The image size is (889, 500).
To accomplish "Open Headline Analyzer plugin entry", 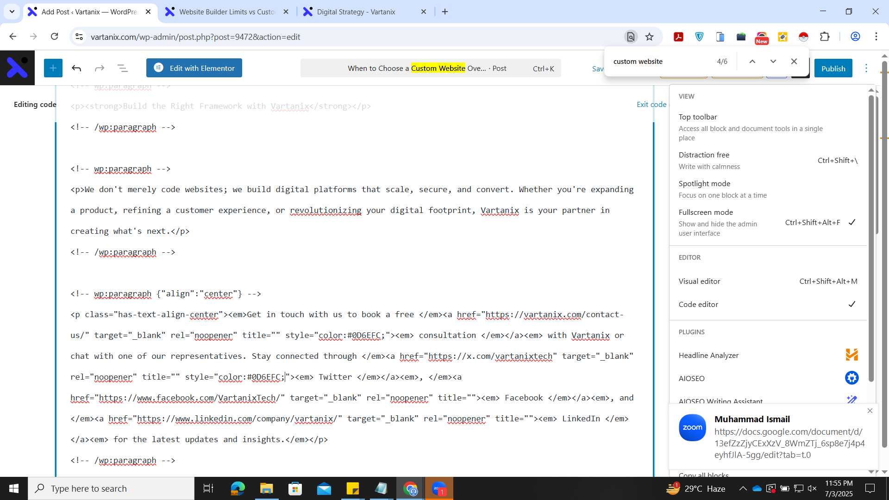I will (x=768, y=355).
